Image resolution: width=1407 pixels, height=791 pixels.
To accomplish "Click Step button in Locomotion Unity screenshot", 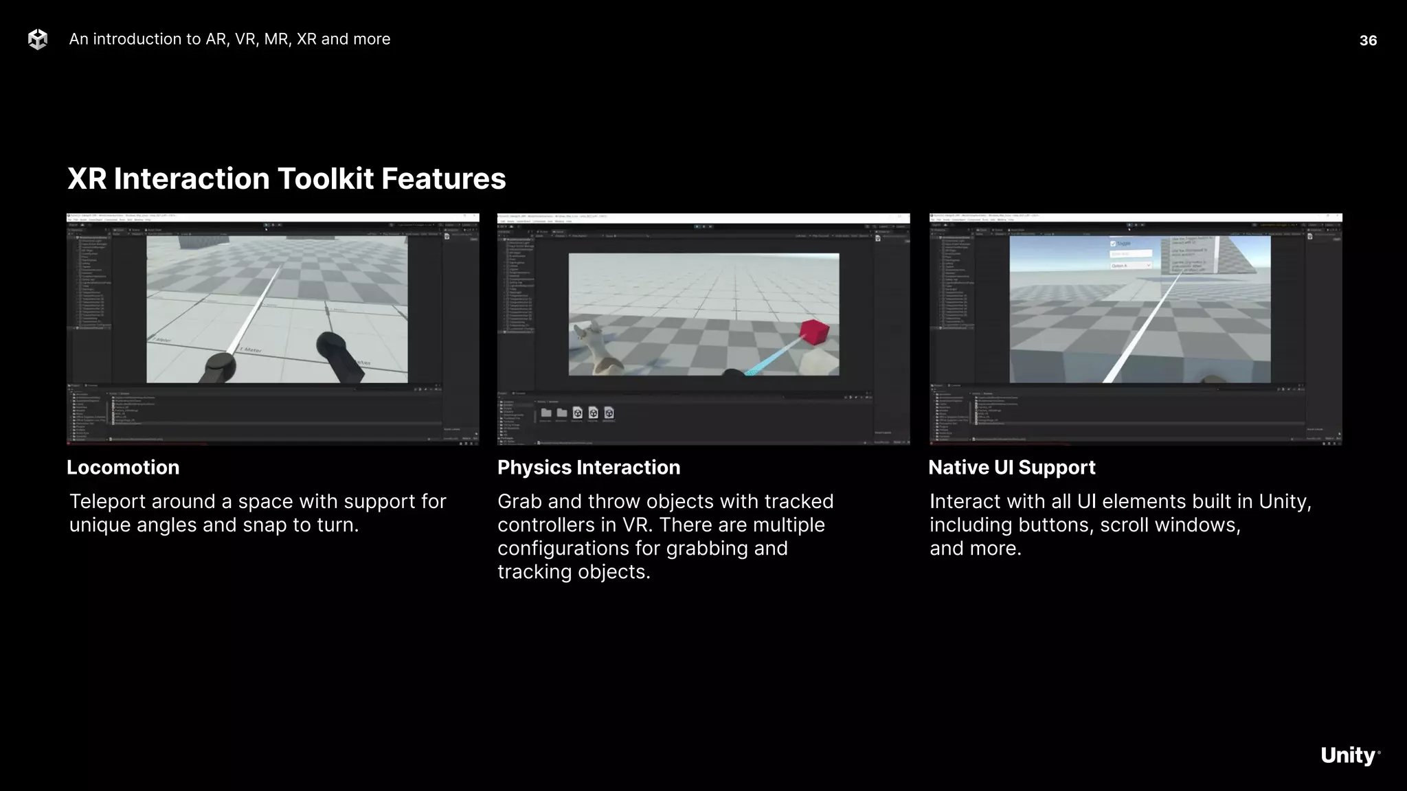I will tap(280, 225).
